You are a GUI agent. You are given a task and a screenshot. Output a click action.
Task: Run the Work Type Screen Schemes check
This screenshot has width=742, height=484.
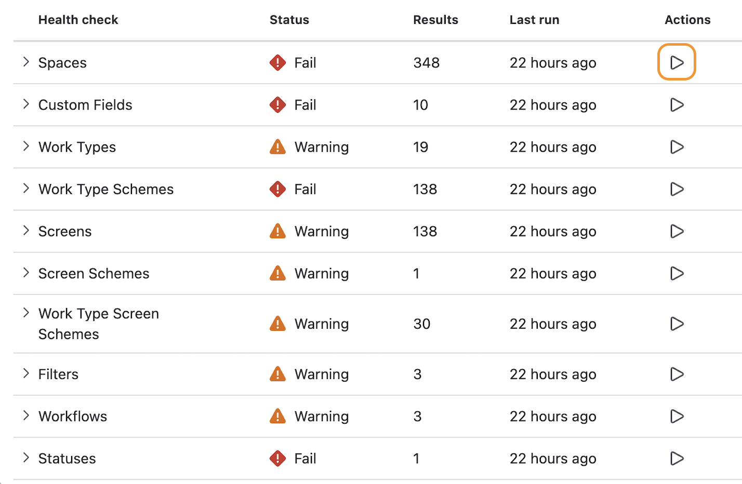[677, 324]
